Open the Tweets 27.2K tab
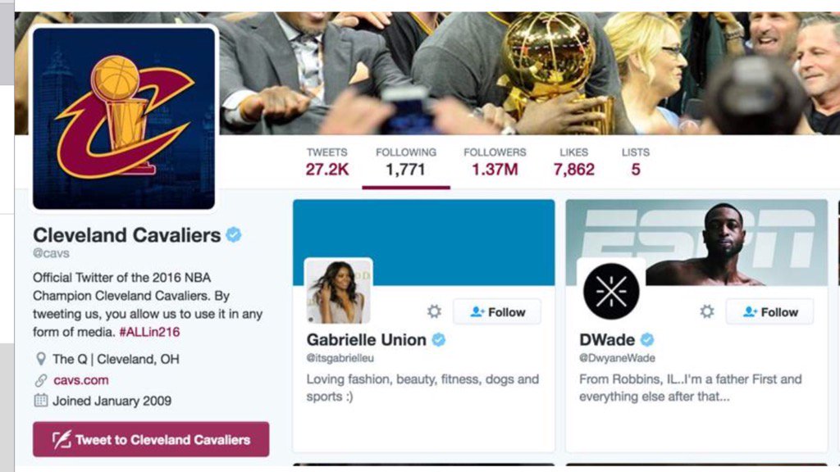Screen dimensions: 840x472 [x=326, y=162]
